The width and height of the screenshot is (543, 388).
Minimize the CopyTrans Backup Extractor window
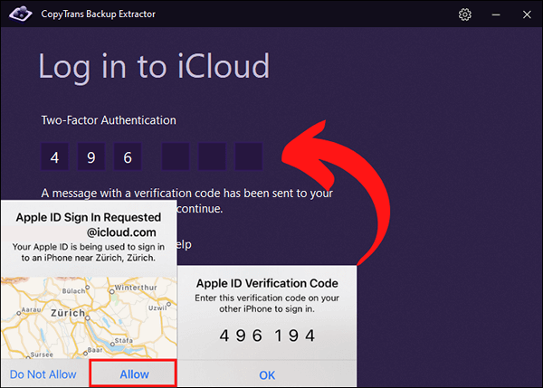click(496, 14)
